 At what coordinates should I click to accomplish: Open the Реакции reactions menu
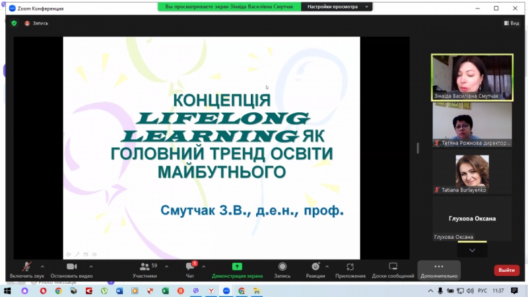coord(315,270)
